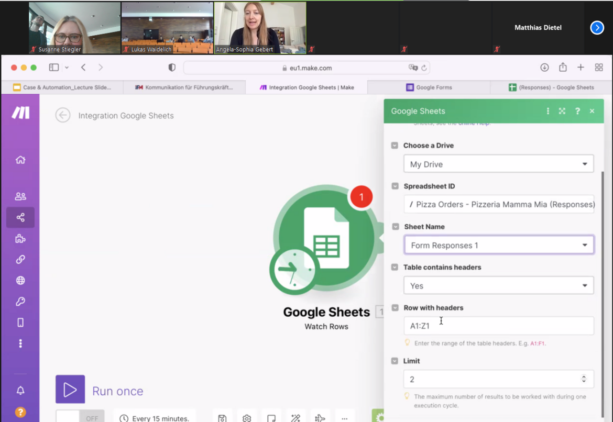Toggle the scenario scheduling OFF switch
This screenshot has height=422, width=613.
click(x=80, y=417)
